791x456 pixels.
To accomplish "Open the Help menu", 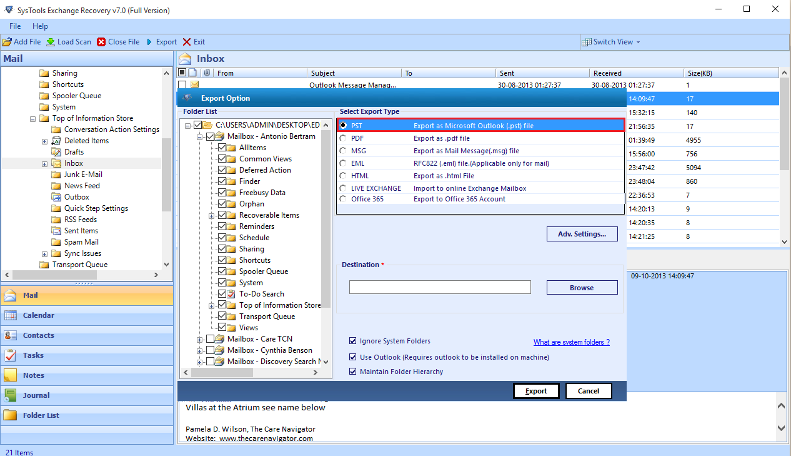I will click(40, 26).
